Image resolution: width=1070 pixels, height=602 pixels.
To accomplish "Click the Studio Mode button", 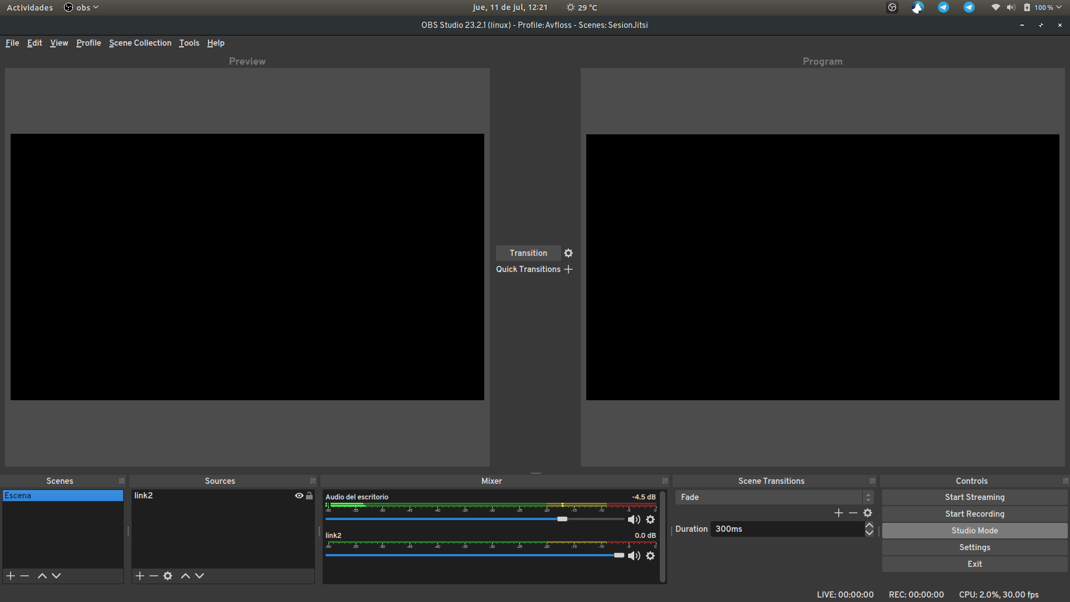I will [x=974, y=531].
